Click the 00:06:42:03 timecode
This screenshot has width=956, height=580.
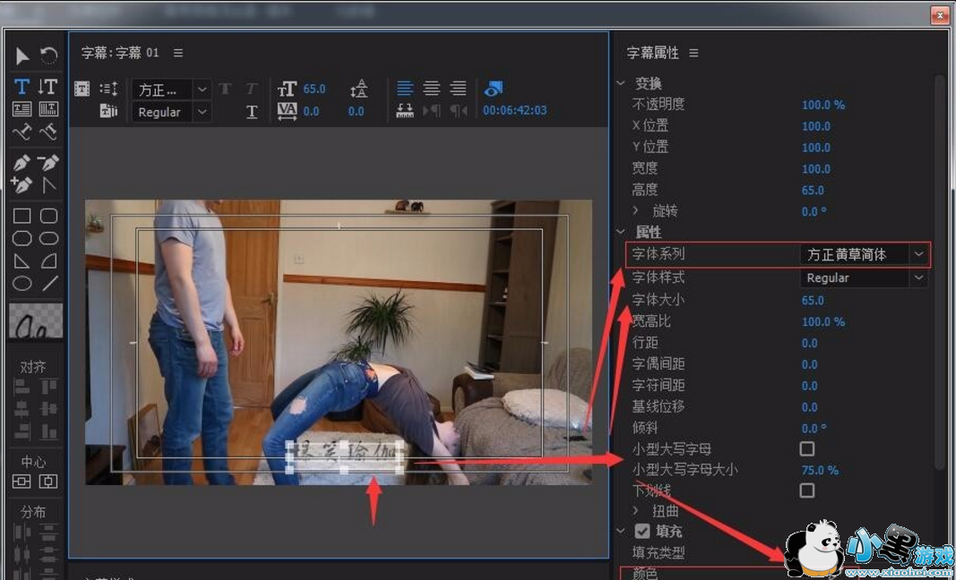tap(514, 111)
